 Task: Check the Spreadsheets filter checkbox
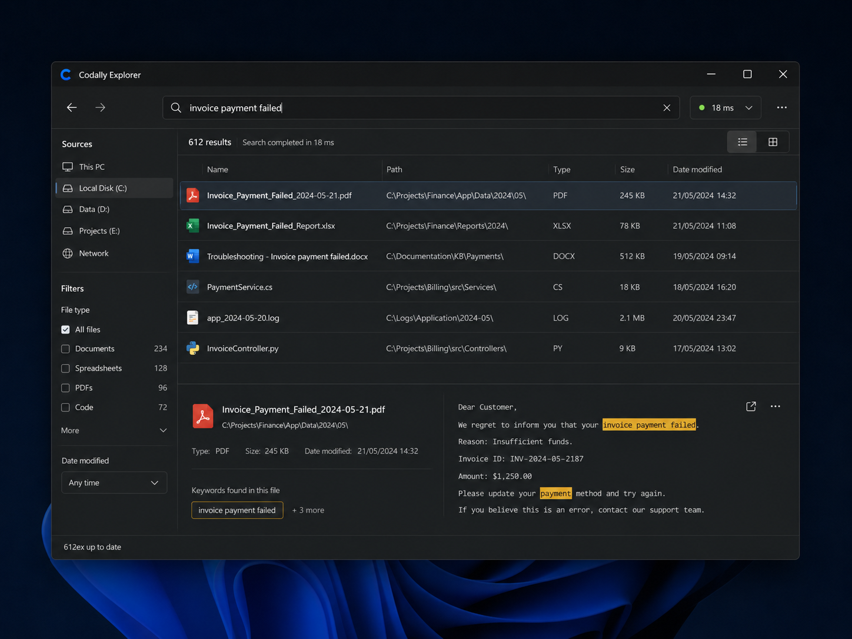coord(65,368)
